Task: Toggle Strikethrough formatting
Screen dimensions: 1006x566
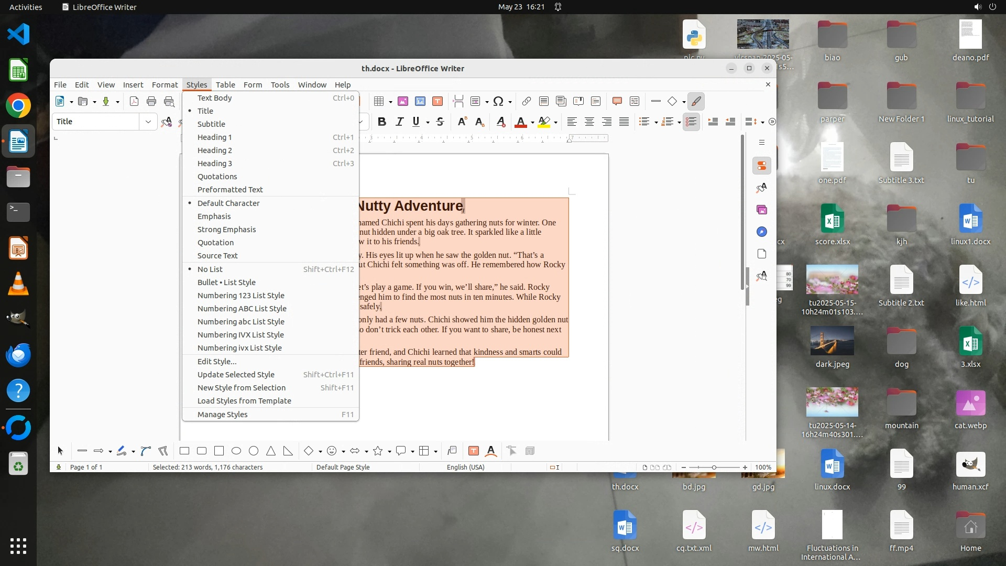Action: 440,122
